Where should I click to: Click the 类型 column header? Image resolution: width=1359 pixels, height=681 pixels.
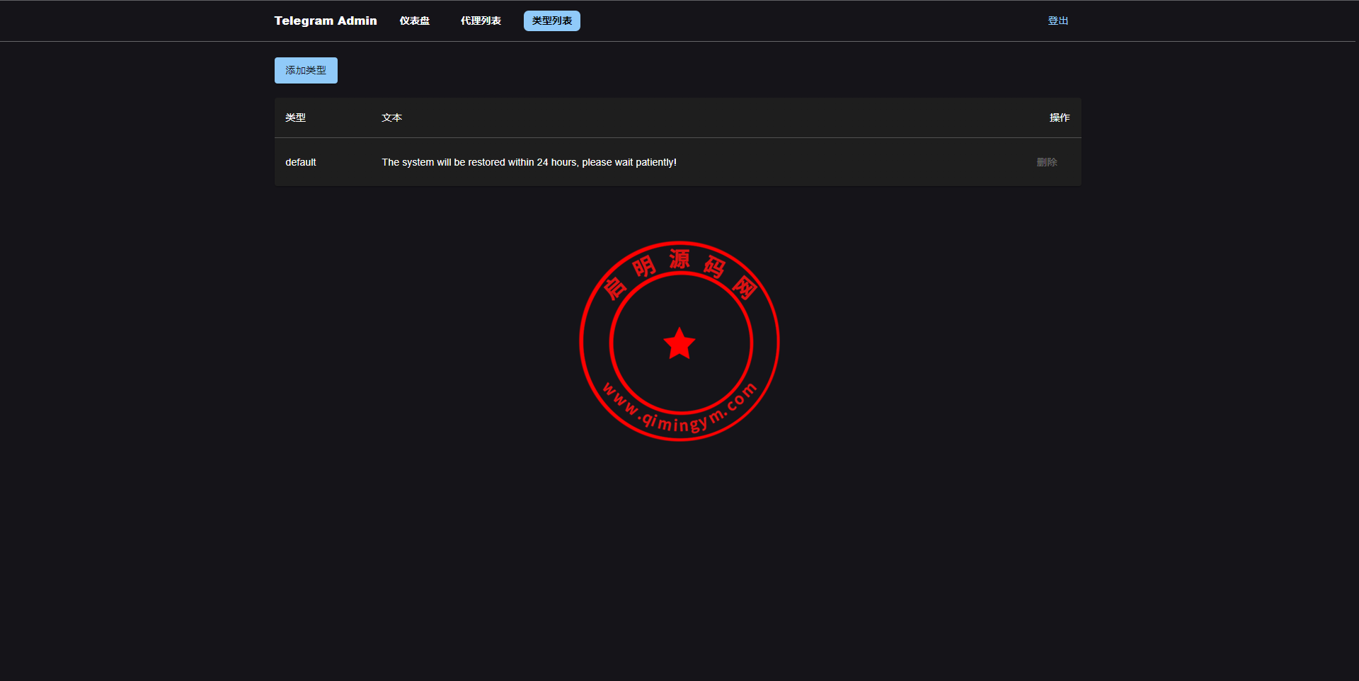(x=295, y=118)
